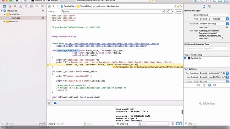230x129 pixels.
Task: Collapse the TestSQLite group folder
Action: point(4,14)
